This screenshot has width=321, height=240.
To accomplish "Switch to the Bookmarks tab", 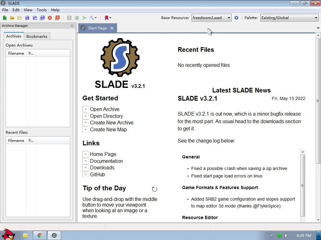I will pos(37,36).
